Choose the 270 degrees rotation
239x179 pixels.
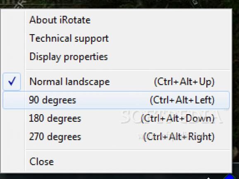tap(55, 137)
